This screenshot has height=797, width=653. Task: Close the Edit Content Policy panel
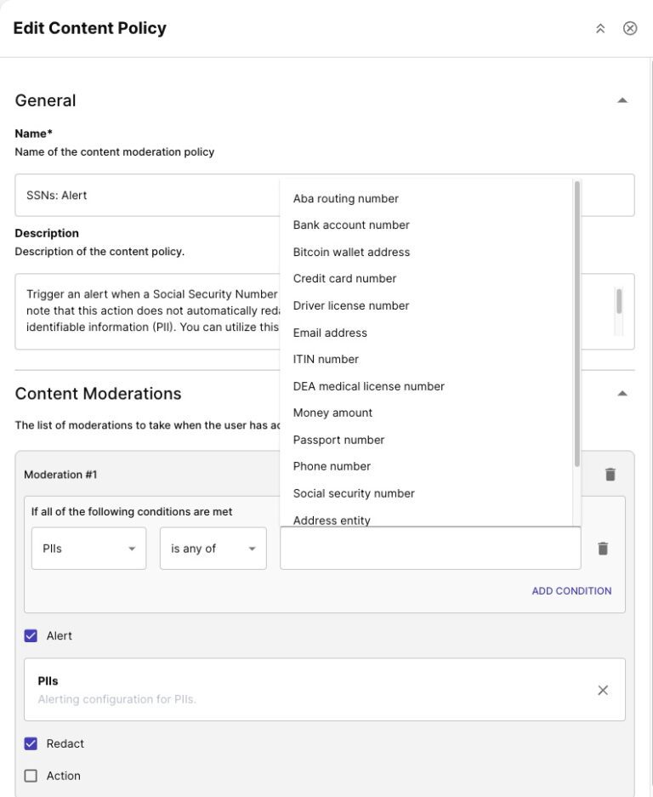click(630, 28)
